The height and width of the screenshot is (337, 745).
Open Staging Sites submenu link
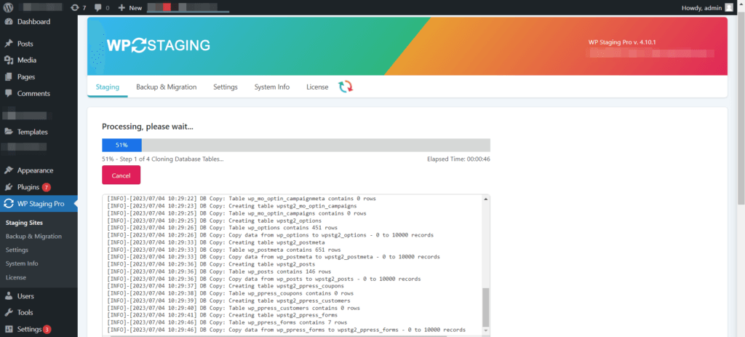(x=24, y=223)
